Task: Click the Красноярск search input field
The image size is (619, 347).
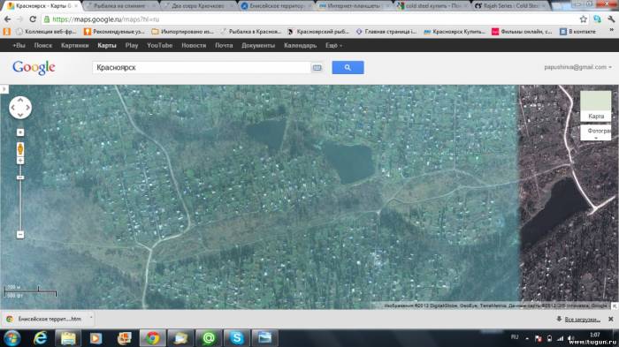Action: tap(202, 67)
